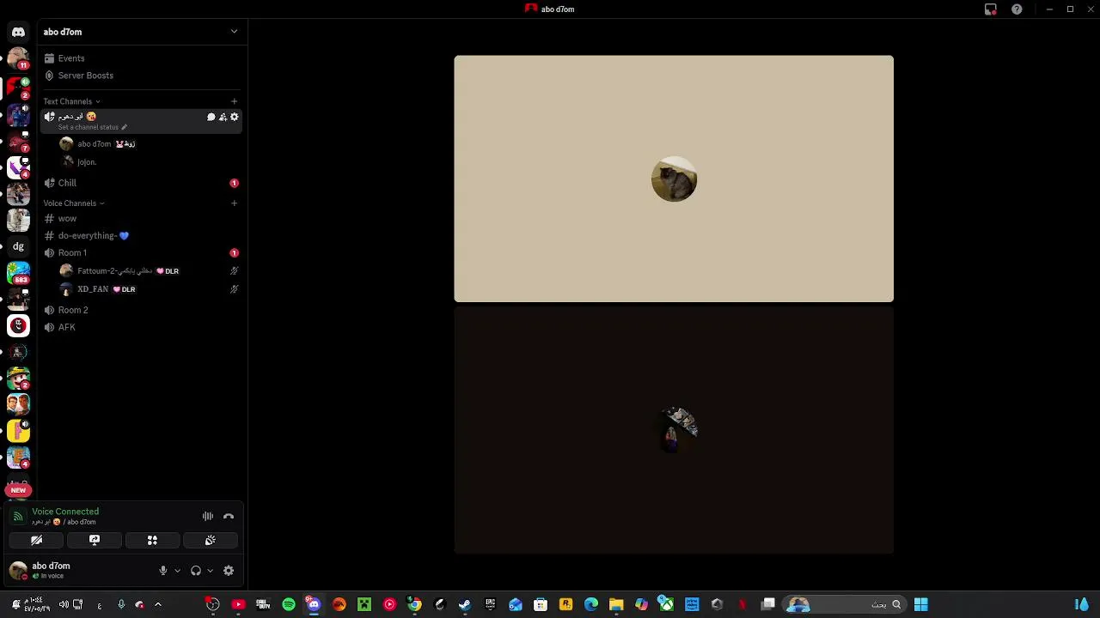Join Room 2 voice channel

coord(142,310)
